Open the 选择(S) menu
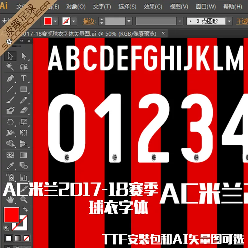The height and width of the screenshot is (248, 248). coord(127,7)
